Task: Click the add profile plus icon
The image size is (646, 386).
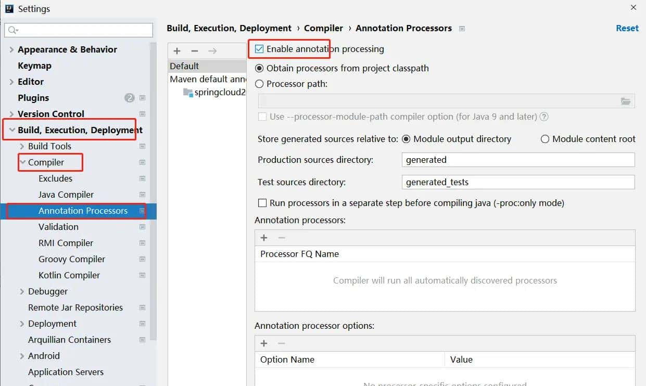Action: [177, 51]
